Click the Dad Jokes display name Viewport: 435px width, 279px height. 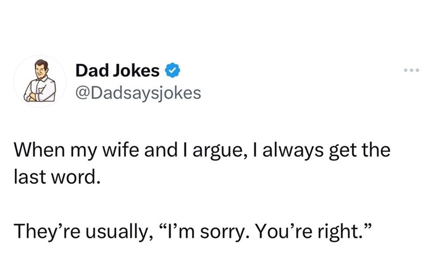(x=118, y=71)
